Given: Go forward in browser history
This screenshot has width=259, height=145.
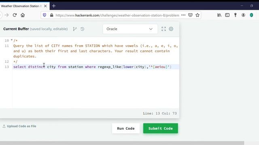Looking at the screenshot, I should point(6,15).
